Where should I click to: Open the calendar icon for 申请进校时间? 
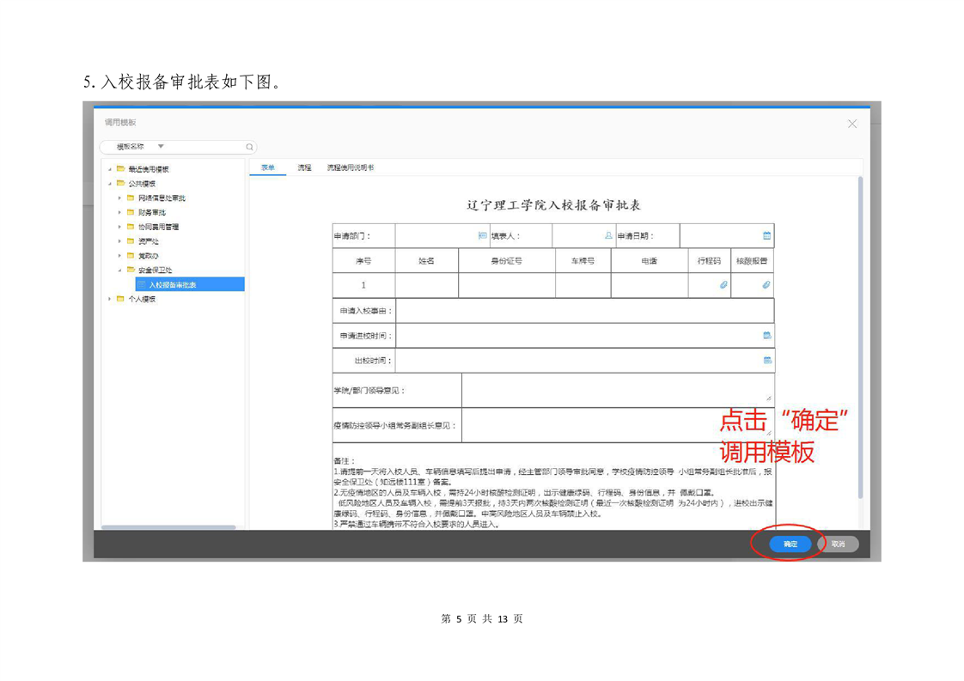[x=767, y=336]
